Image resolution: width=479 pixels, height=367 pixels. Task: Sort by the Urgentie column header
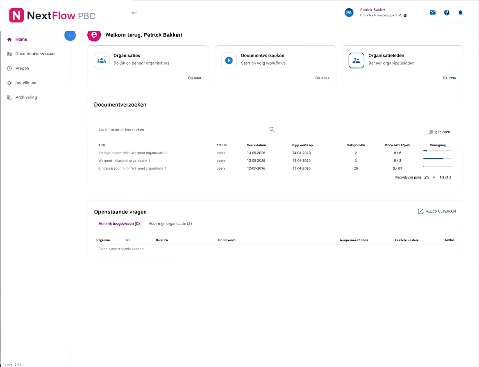click(x=103, y=240)
